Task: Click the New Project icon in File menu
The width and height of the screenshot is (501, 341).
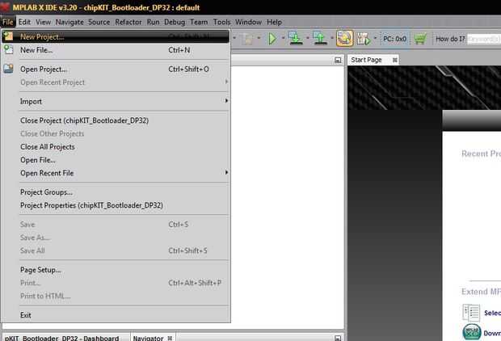Action: point(8,36)
